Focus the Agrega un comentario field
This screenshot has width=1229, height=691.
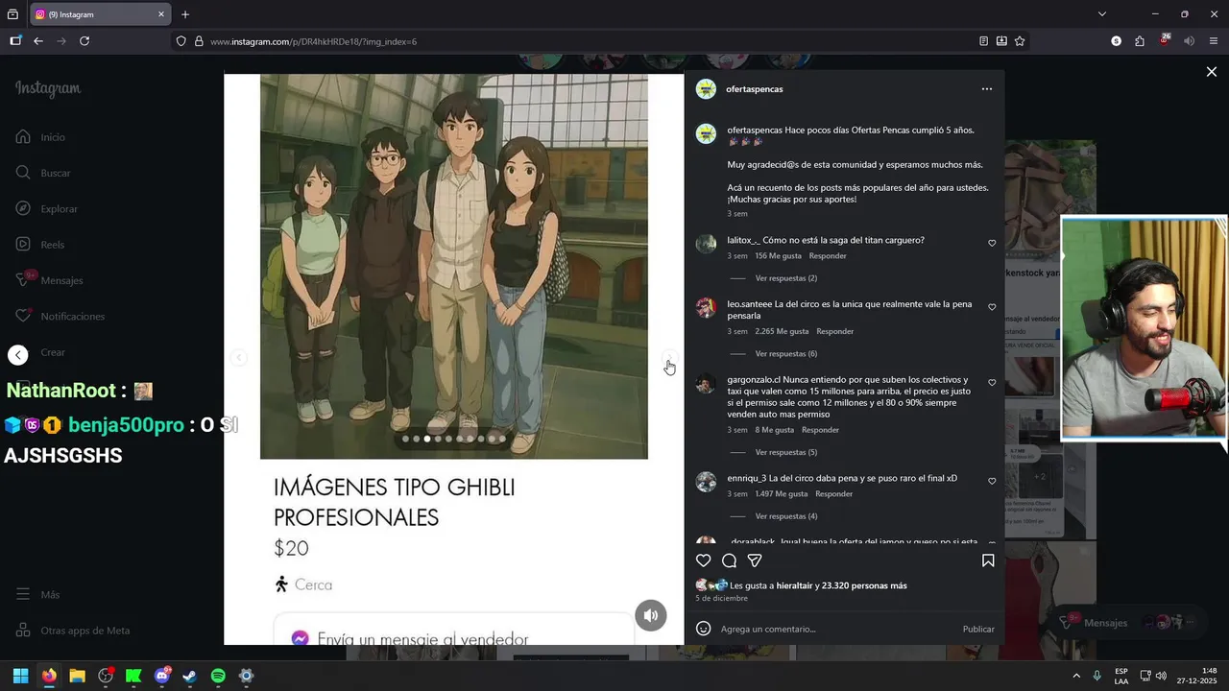tap(835, 629)
